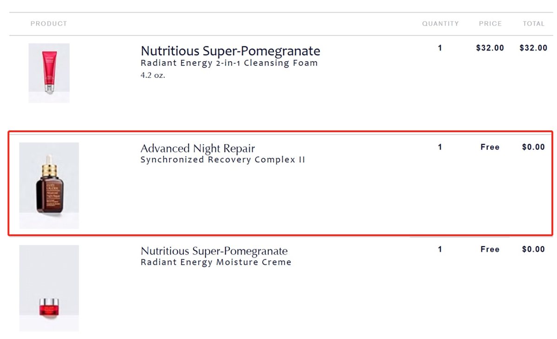The height and width of the screenshot is (339, 557).
Task: Open the Advanced Night Repair product title
Action: tap(198, 148)
